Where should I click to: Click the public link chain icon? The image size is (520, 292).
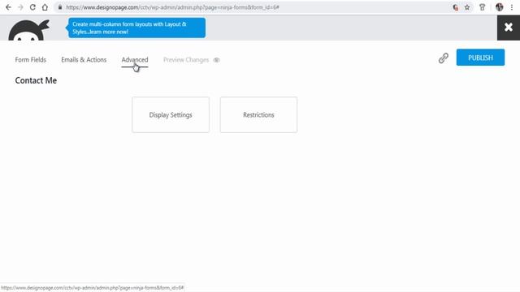444,58
